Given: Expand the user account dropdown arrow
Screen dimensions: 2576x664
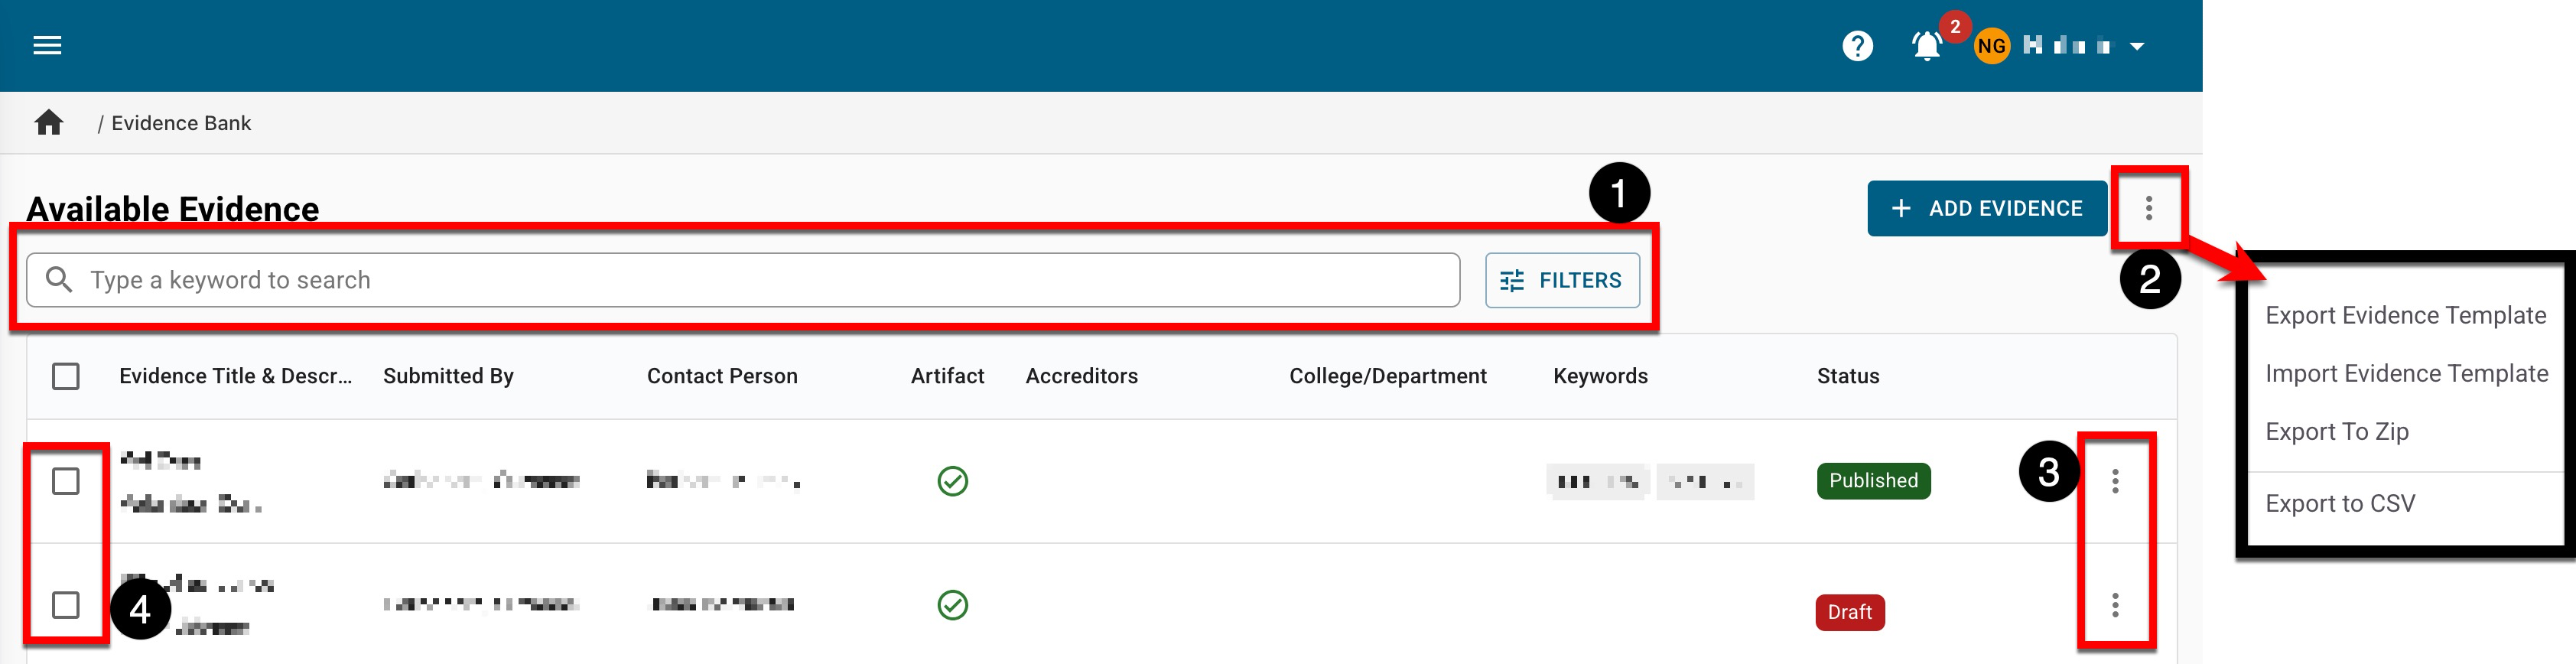Looking at the screenshot, I should coord(2137,47).
